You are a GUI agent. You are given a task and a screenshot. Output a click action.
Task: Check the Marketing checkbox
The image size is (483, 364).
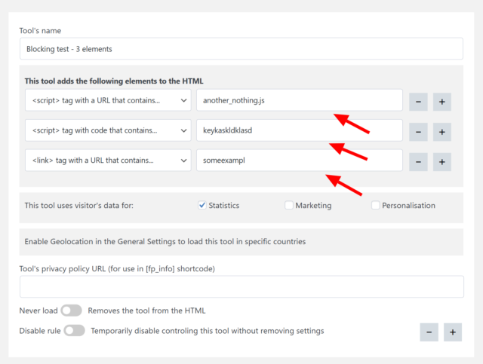click(288, 205)
